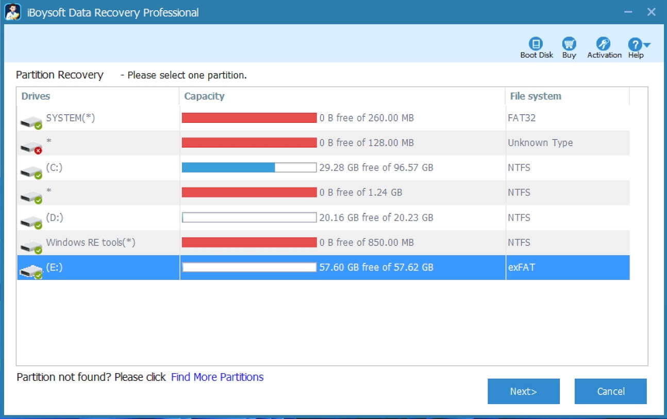Open Find More Partitions
Viewport: 667px width, 419px height.
click(216, 377)
